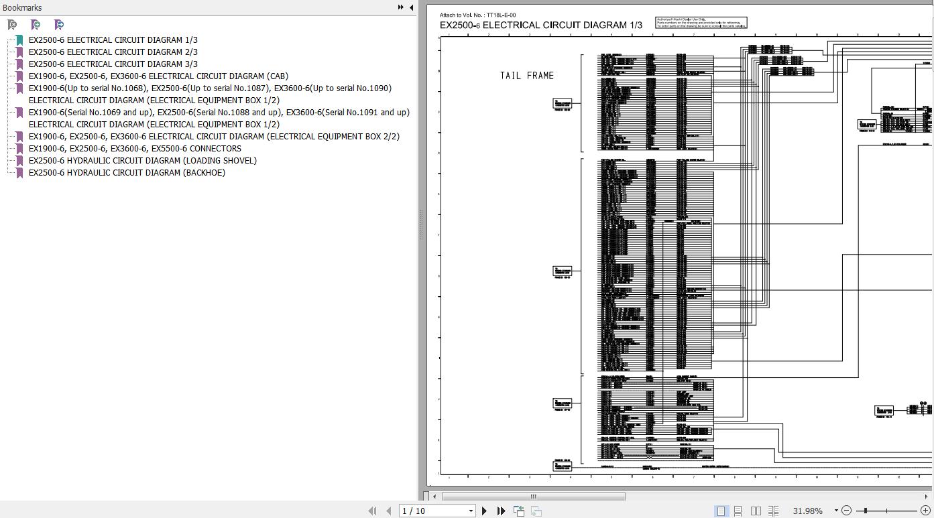Adjust the zoom slider handle
Viewport: 934px width, 518px height.
point(866,511)
